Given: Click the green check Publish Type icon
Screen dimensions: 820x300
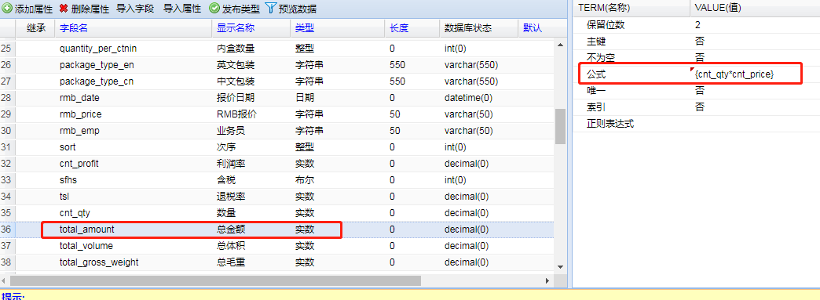Looking at the screenshot, I should pos(214,9).
